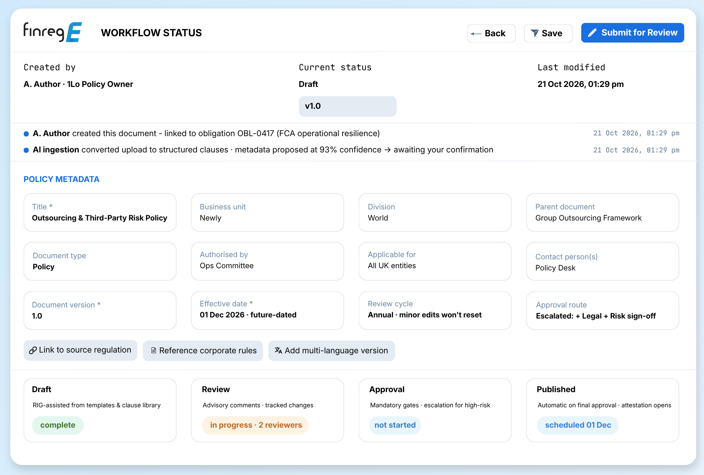Screen dimensions: 704x475
Task: Click the document icon beside Reference corporate rules
Action: tap(153, 350)
